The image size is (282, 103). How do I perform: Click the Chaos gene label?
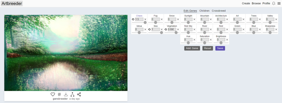click(139, 16)
